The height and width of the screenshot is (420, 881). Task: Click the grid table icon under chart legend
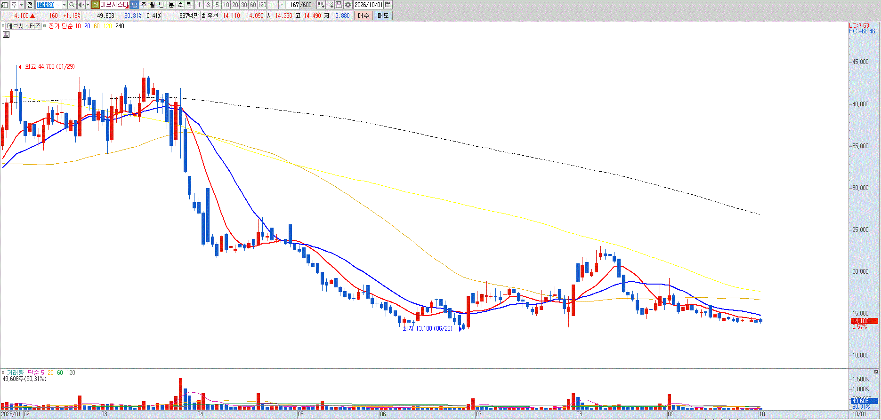pyautogui.click(x=6, y=34)
